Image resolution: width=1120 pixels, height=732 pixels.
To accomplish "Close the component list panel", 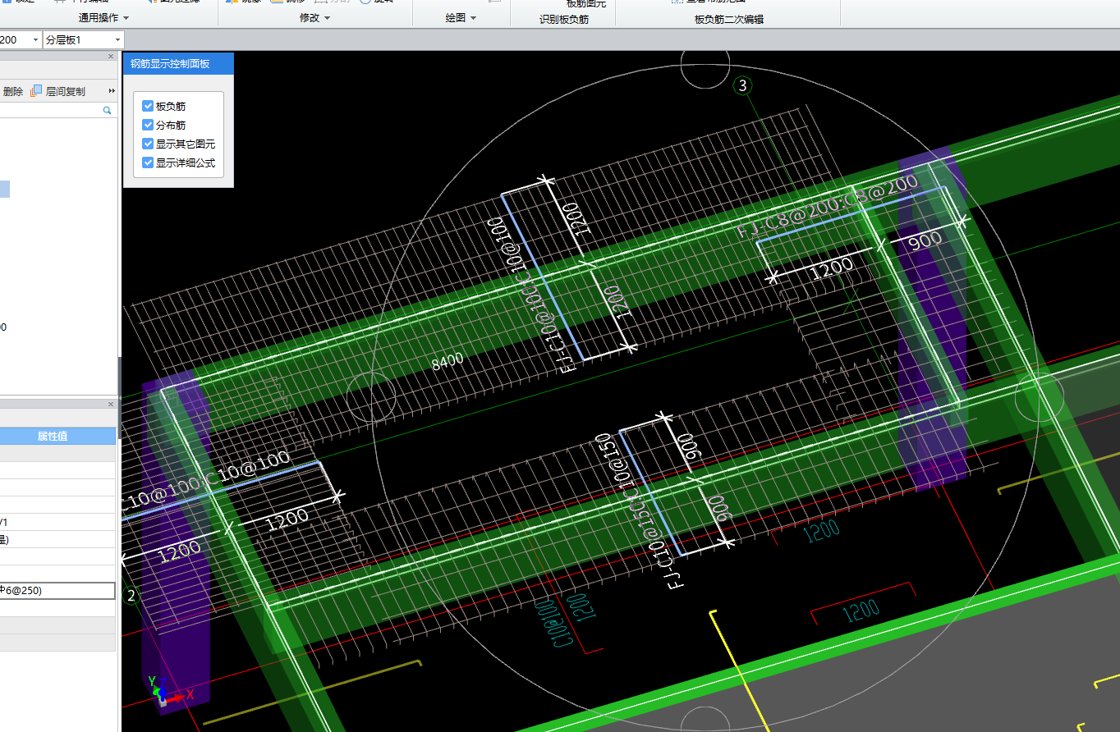I will pos(111,57).
